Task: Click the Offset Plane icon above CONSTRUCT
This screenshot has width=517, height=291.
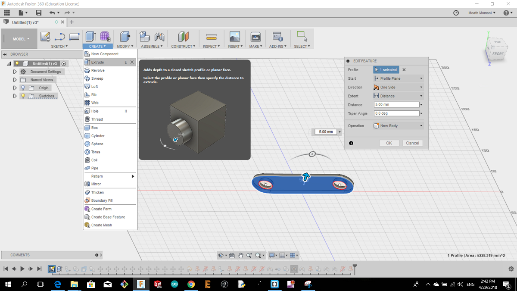Action: pyautogui.click(x=183, y=37)
